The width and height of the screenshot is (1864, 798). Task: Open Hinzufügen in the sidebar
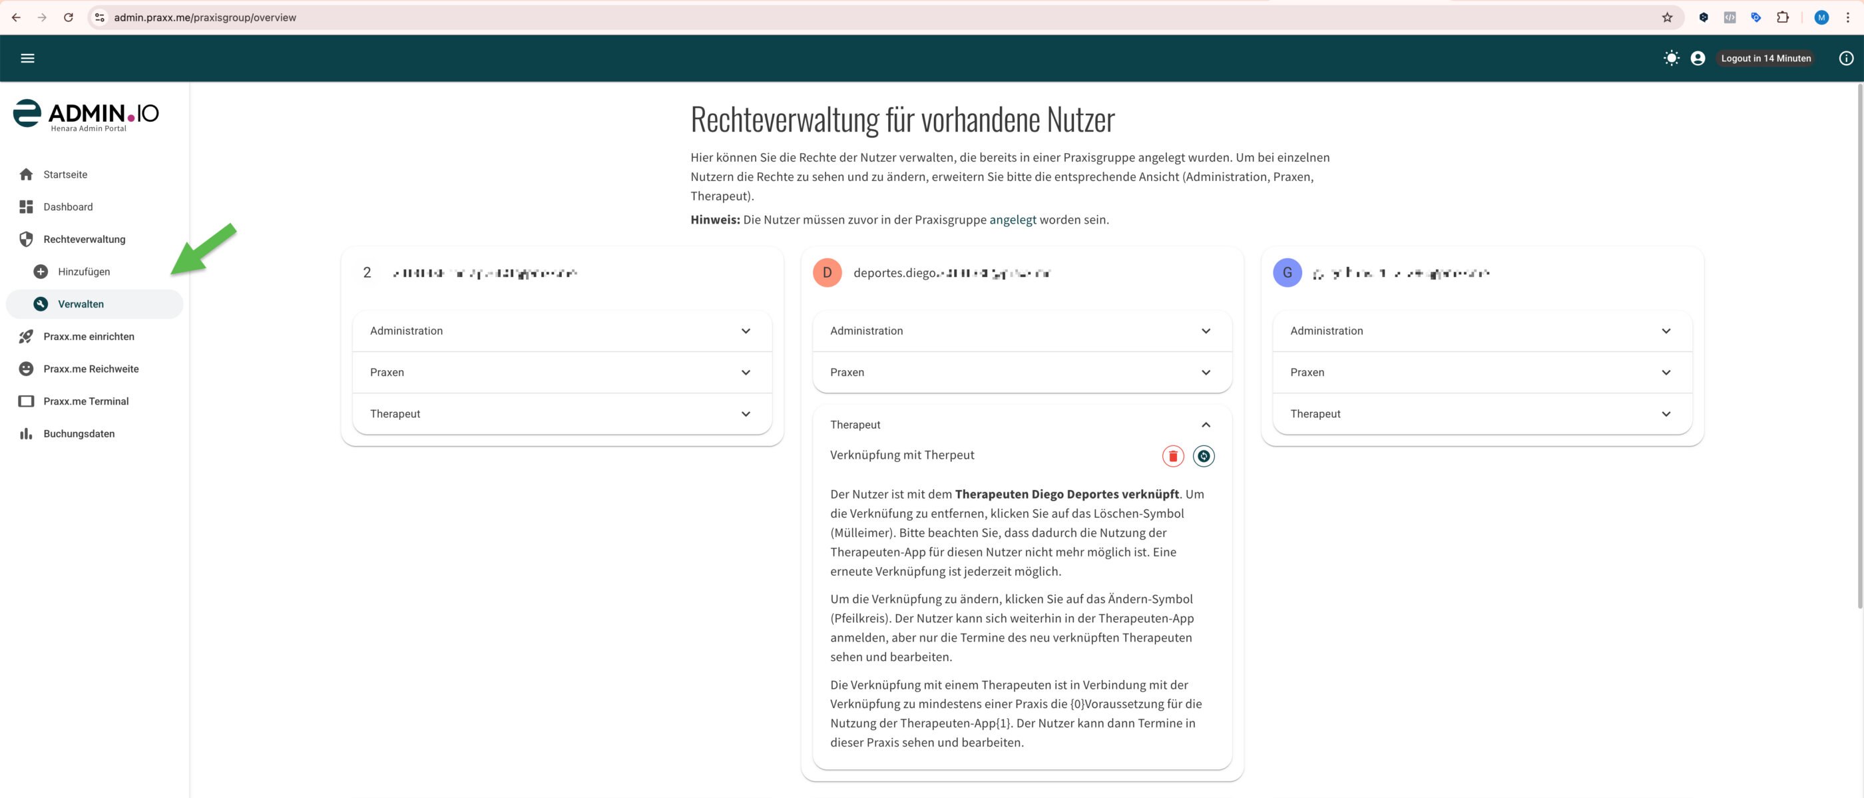pos(84,272)
